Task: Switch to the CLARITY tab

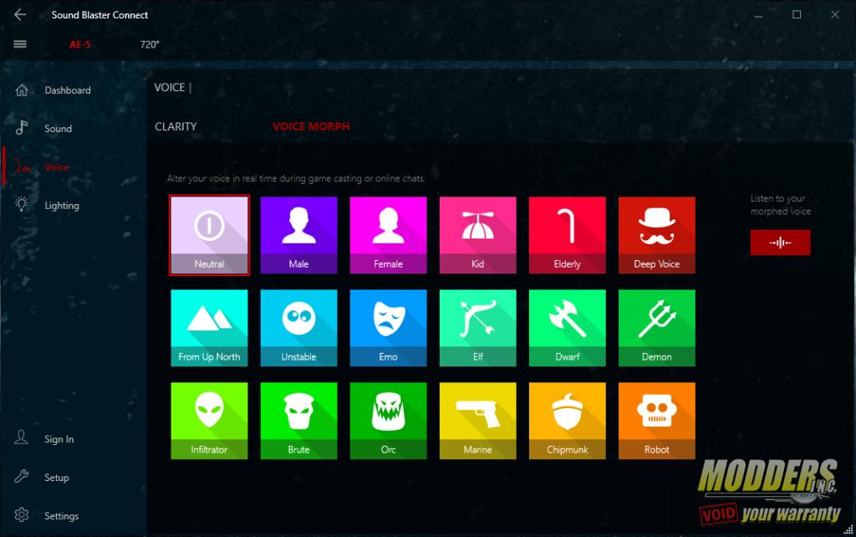Action: 176,127
